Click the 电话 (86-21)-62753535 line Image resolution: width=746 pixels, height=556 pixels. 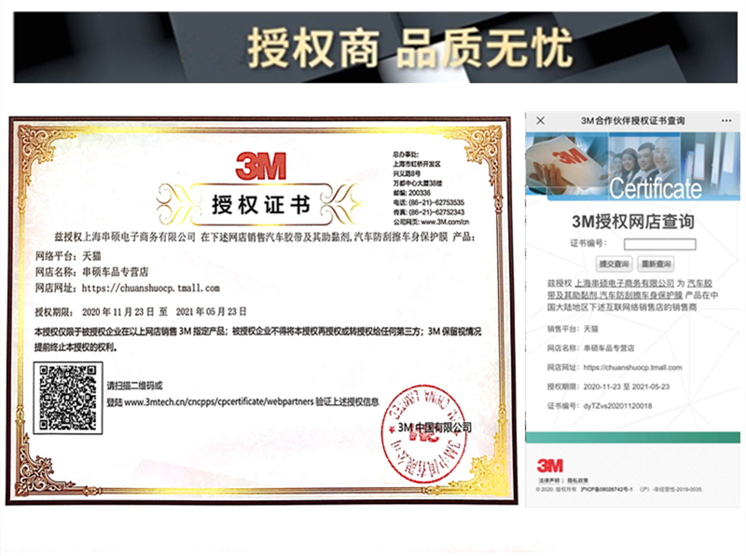pos(429,202)
